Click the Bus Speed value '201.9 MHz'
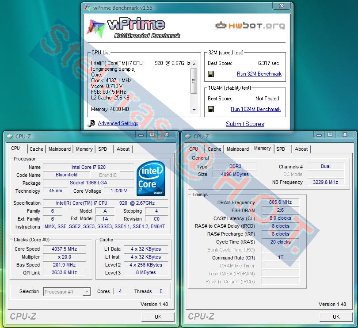This screenshot has height=328, width=358. [x=64, y=265]
